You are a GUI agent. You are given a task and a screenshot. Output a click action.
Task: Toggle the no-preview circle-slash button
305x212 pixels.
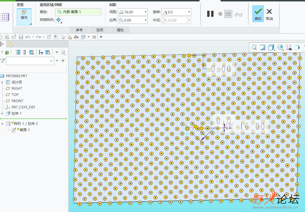(220, 14)
